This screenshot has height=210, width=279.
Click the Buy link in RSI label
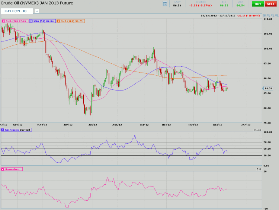point(23,130)
